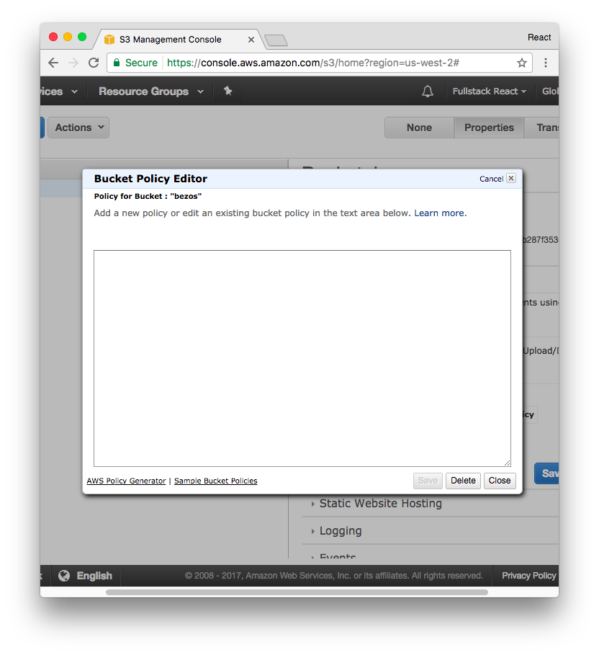The width and height of the screenshot is (599, 655).
Task: Click the AWS pin shortcut icon
Action: pos(228,91)
